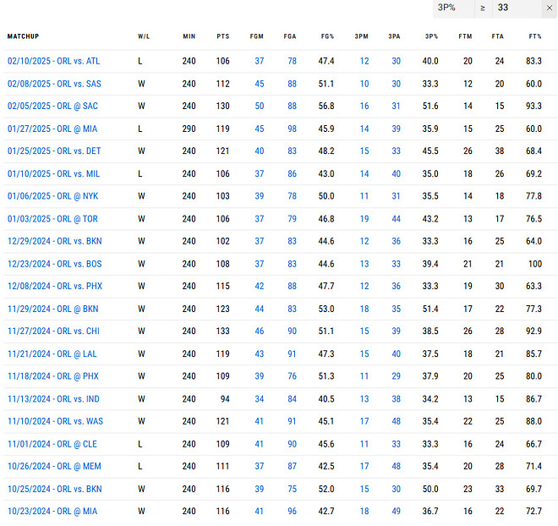The image size is (558, 526).
Task: Click FGA value 90 in CLE row
Action: 292,444
